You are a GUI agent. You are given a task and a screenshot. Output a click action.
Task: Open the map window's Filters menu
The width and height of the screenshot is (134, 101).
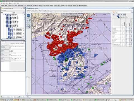tap(40, 10)
